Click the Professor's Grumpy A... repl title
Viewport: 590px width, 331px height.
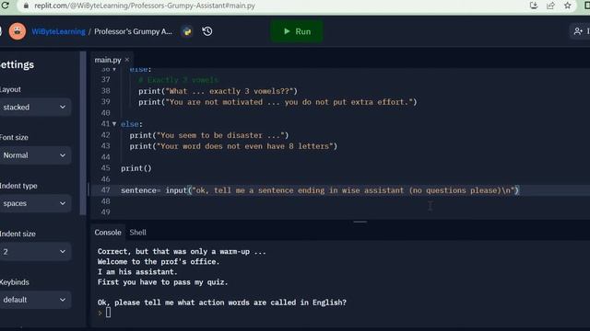(x=133, y=31)
